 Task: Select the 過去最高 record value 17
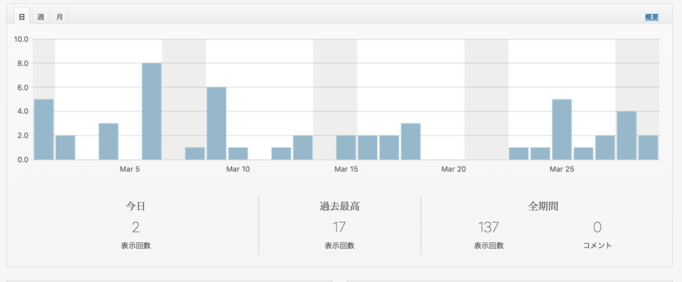(339, 227)
